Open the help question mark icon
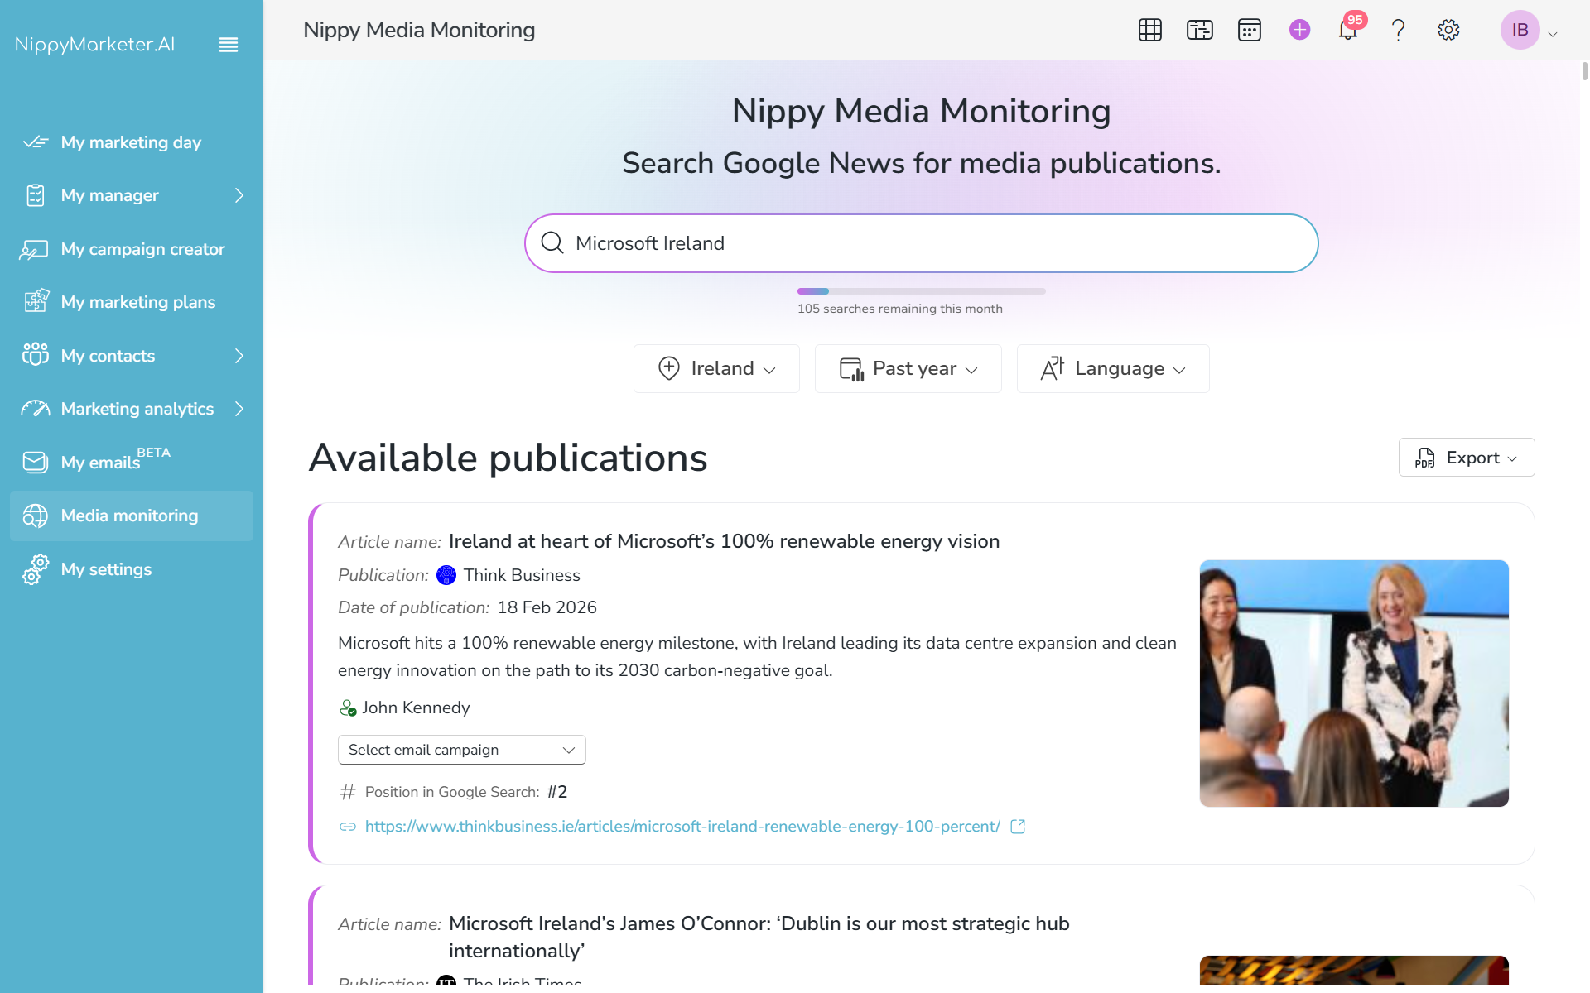Image resolution: width=1590 pixels, height=993 pixels. 1399,30
